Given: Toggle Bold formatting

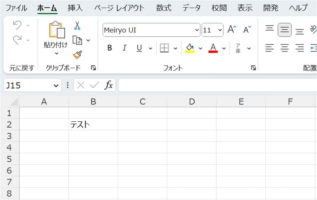Looking at the screenshot, I should coord(110,48).
